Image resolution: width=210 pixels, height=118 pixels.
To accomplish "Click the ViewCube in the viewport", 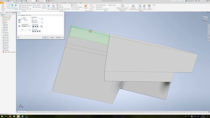I will tap(205, 18).
